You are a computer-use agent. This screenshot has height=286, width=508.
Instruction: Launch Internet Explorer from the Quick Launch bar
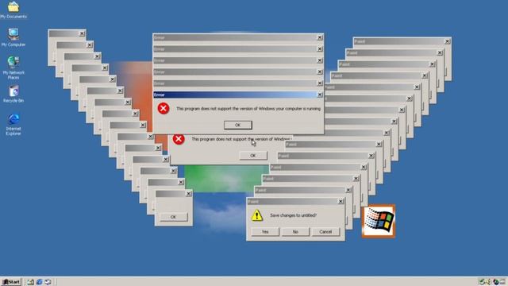(x=39, y=282)
